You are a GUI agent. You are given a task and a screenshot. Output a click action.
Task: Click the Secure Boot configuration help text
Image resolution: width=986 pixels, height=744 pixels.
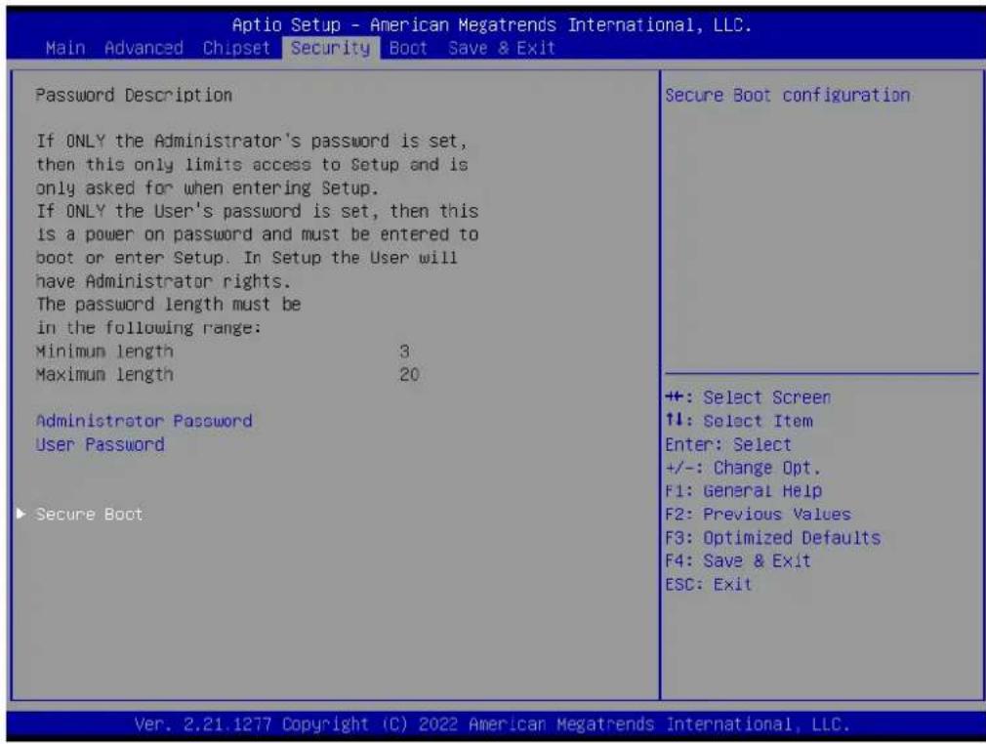tap(787, 95)
